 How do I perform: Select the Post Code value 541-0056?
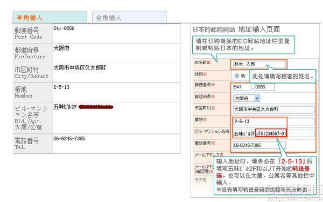[x=64, y=28]
